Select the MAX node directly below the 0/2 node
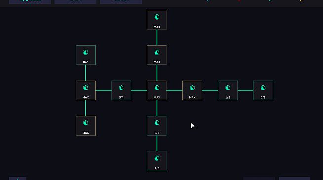 (86, 90)
